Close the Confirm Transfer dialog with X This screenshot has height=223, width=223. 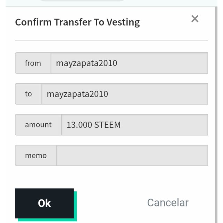click(x=195, y=19)
